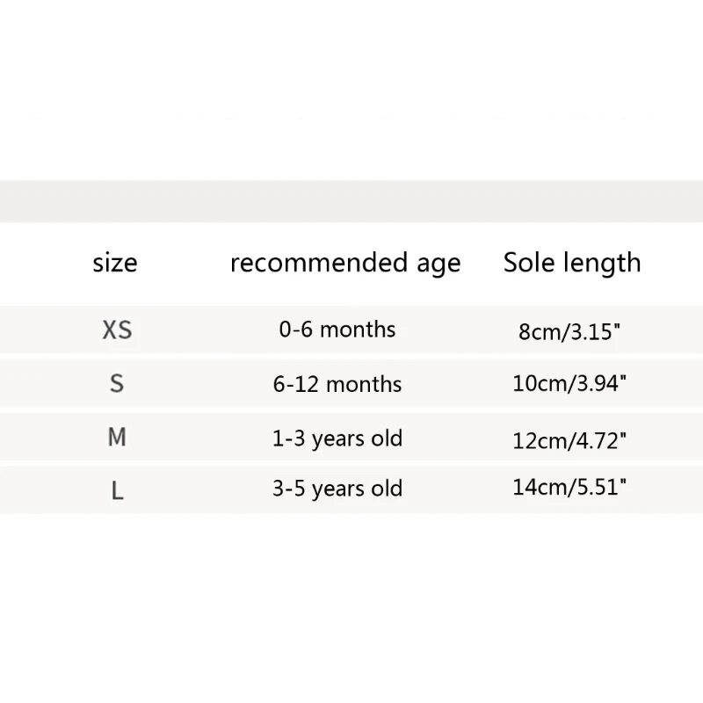Select the "6-12 months" age cell
Image resolution: width=703 pixels, height=703 pixels.
pyautogui.click(x=337, y=384)
